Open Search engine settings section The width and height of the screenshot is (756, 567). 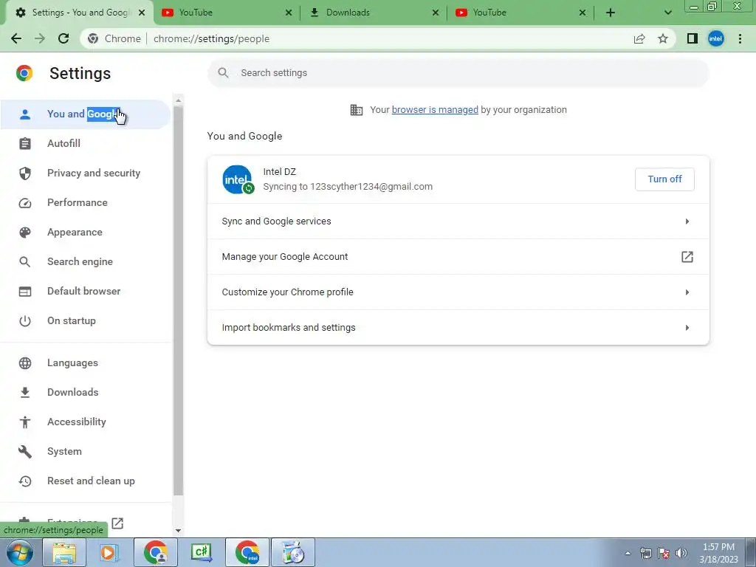tap(86, 262)
